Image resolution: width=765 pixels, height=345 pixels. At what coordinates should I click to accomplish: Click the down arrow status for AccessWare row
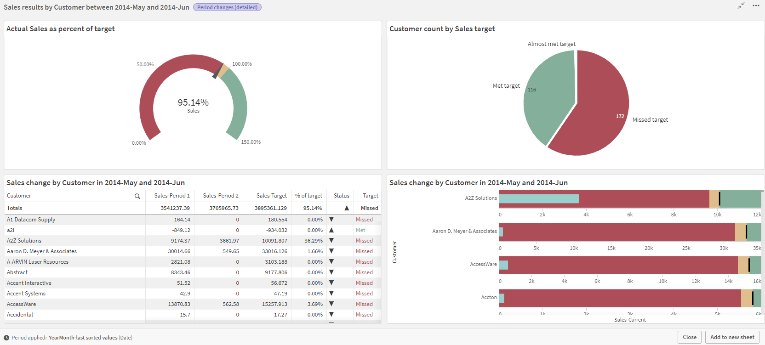pyautogui.click(x=331, y=304)
